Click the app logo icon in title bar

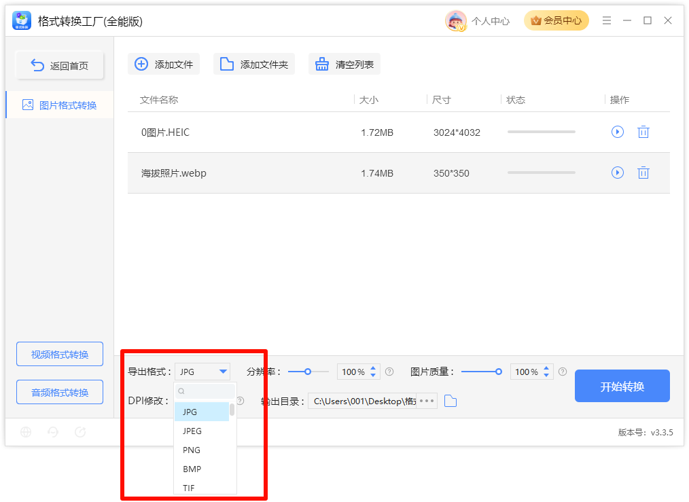(22, 20)
